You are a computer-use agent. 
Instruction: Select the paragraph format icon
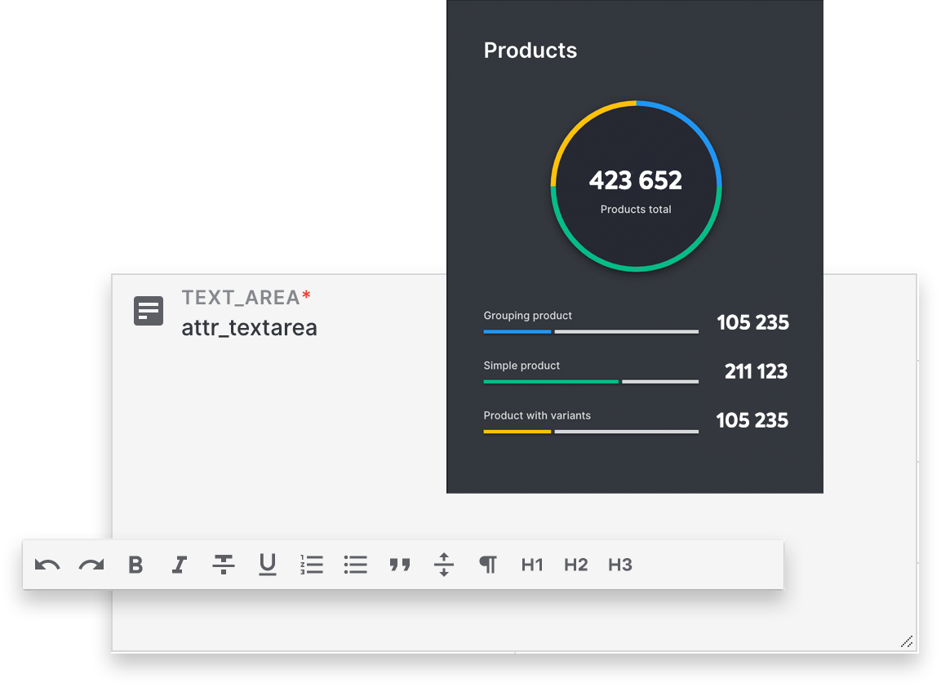488,565
